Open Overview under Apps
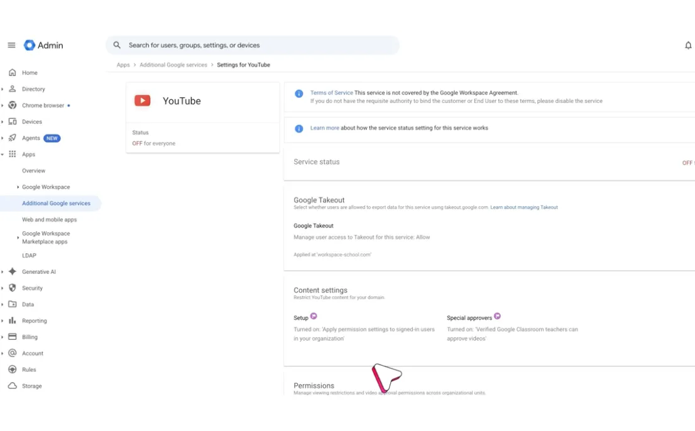 point(34,170)
